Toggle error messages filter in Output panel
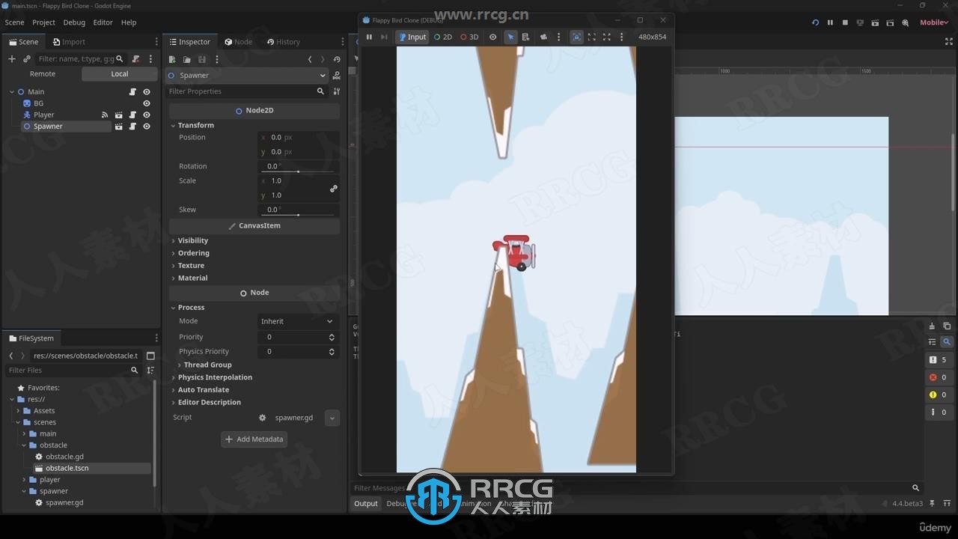Image resolution: width=958 pixels, height=539 pixels. [x=939, y=377]
